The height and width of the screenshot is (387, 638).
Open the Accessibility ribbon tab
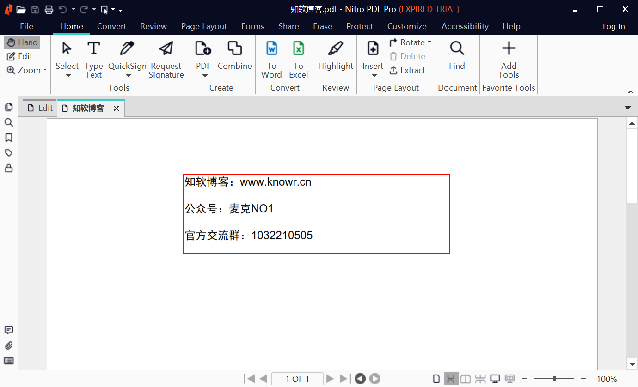pos(465,26)
